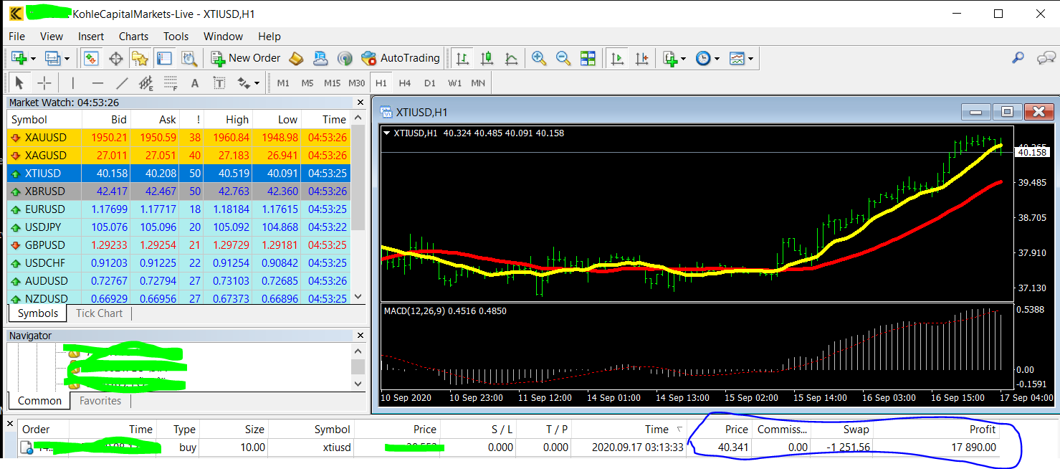Screen dimensions: 1060x469
Task: Open the Charts menu
Action: click(x=133, y=37)
